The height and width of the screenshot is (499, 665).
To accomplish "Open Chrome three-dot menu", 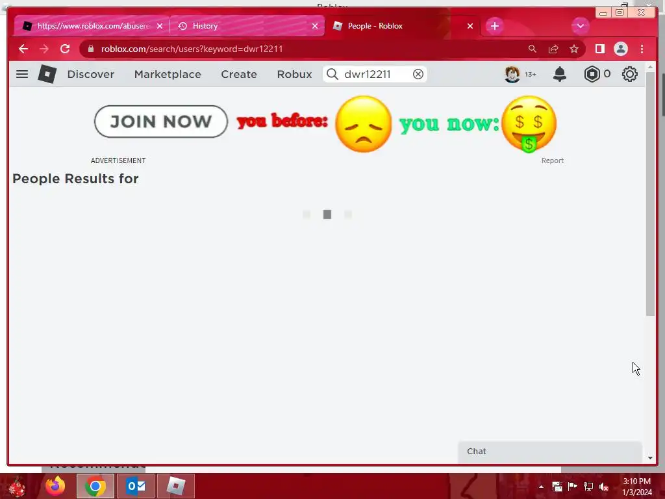I will (642, 49).
